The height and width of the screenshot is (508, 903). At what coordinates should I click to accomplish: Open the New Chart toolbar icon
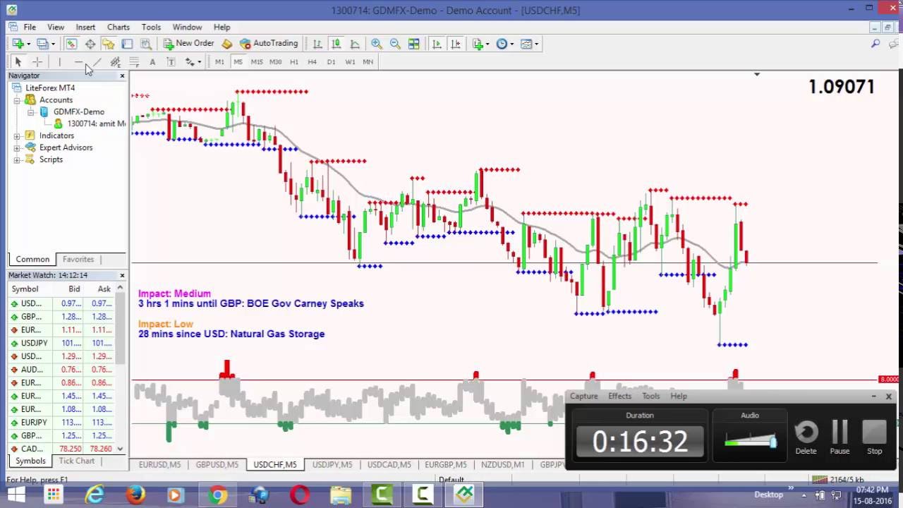pyautogui.click(x=18, y=44)
